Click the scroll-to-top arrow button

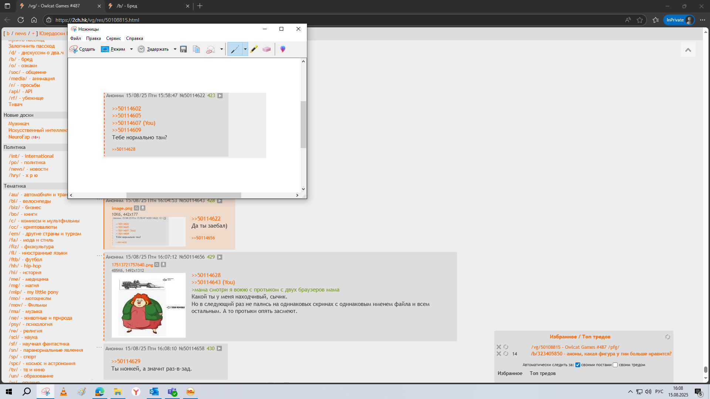(x=688, y=50)
